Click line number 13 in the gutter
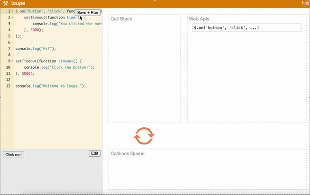 pos(8,86)
